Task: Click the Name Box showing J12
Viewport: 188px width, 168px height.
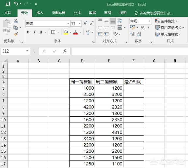Action: point(15,51)
